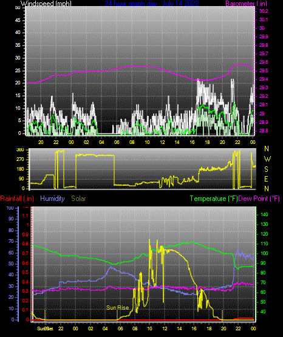This screenshot has width=283, height=337.
Task: Click the 25 value on the windspeed scale
Action: coord(18,70)
